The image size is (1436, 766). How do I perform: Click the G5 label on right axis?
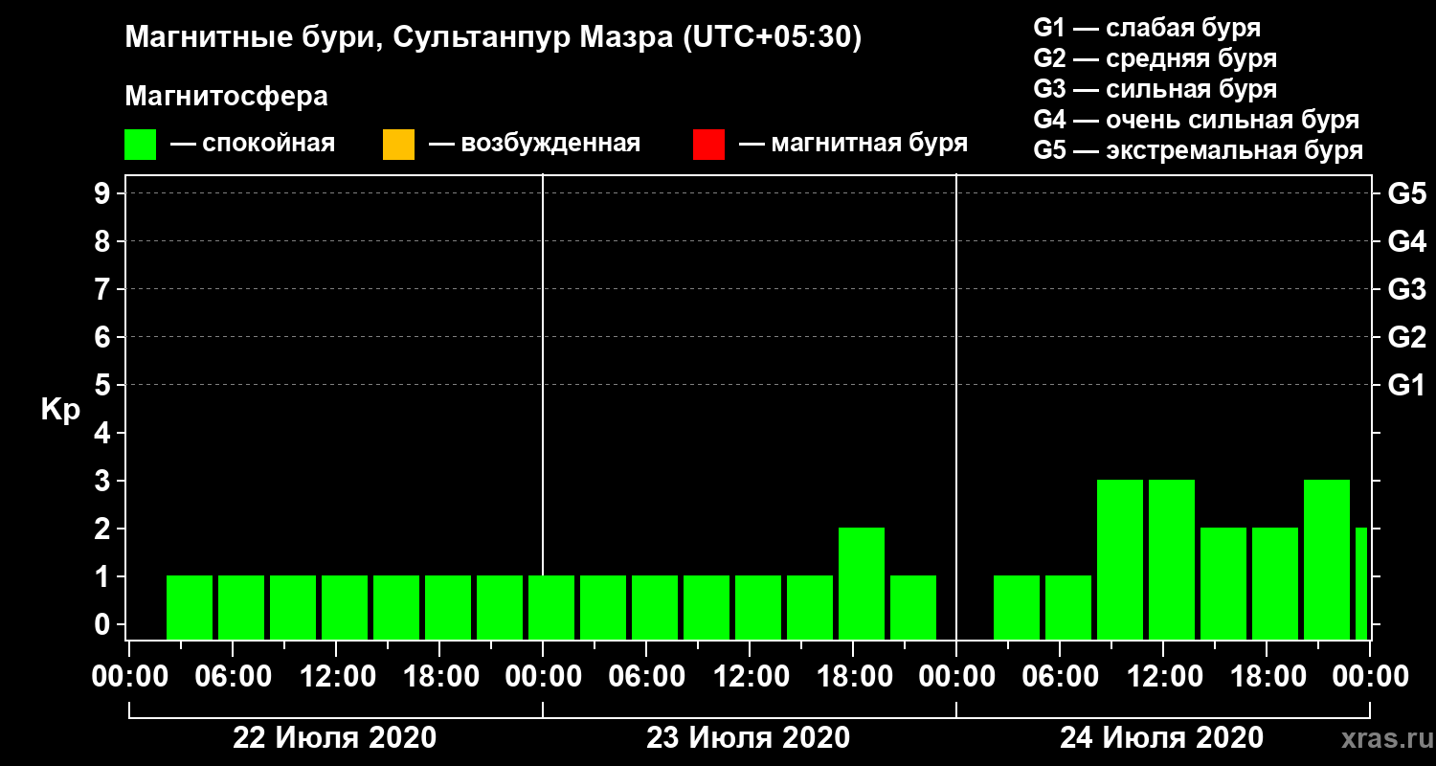point(1406,193)
